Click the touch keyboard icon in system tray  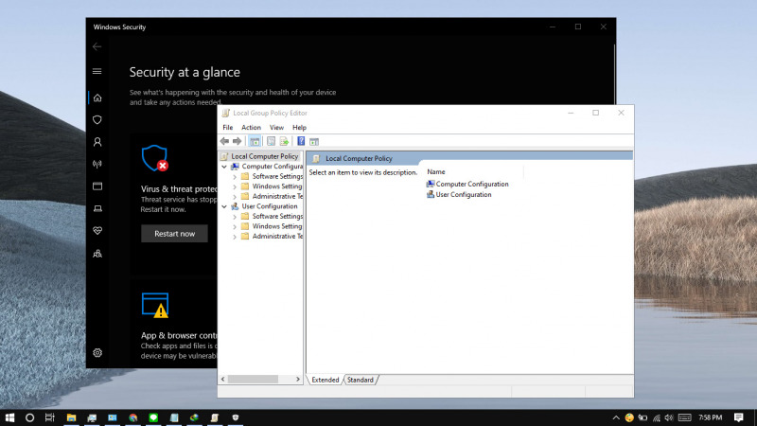tap(684, 417)
